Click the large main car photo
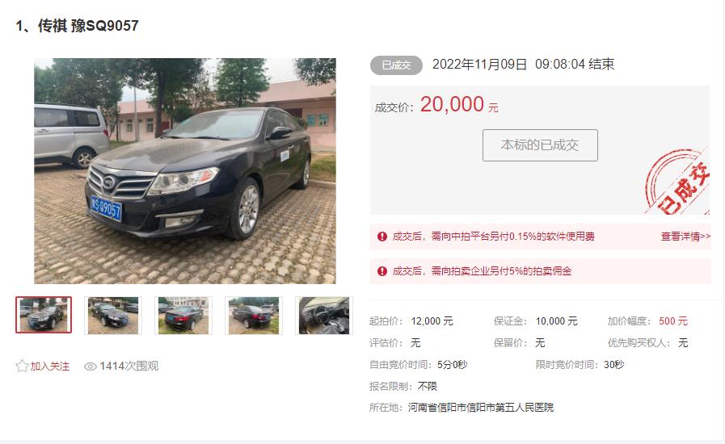The width and height of the screenshot is (725, 444). click(185, 171)
